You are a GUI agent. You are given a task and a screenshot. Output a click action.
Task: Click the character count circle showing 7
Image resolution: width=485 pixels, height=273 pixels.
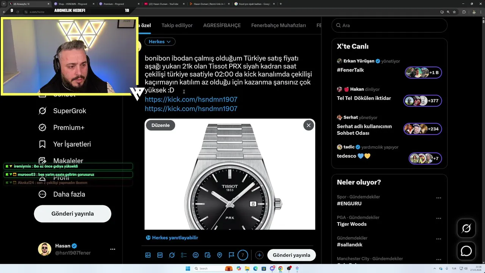click(243, 255)
